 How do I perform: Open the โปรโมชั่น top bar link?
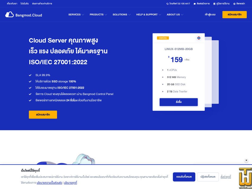pyautogui.click(x=25, y=3)
